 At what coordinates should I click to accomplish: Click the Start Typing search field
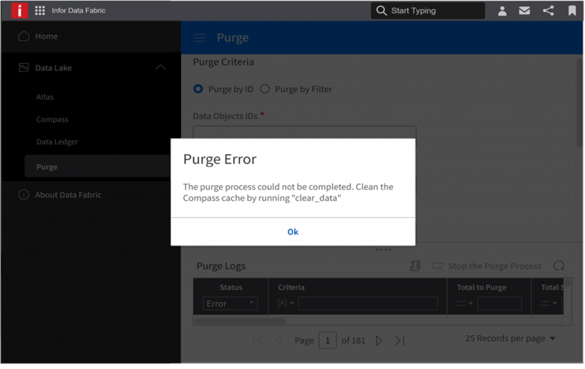click(x=428, y=11)
